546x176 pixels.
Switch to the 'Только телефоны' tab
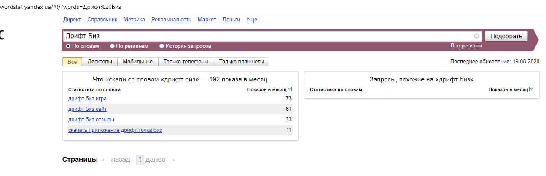coord(186,62)
